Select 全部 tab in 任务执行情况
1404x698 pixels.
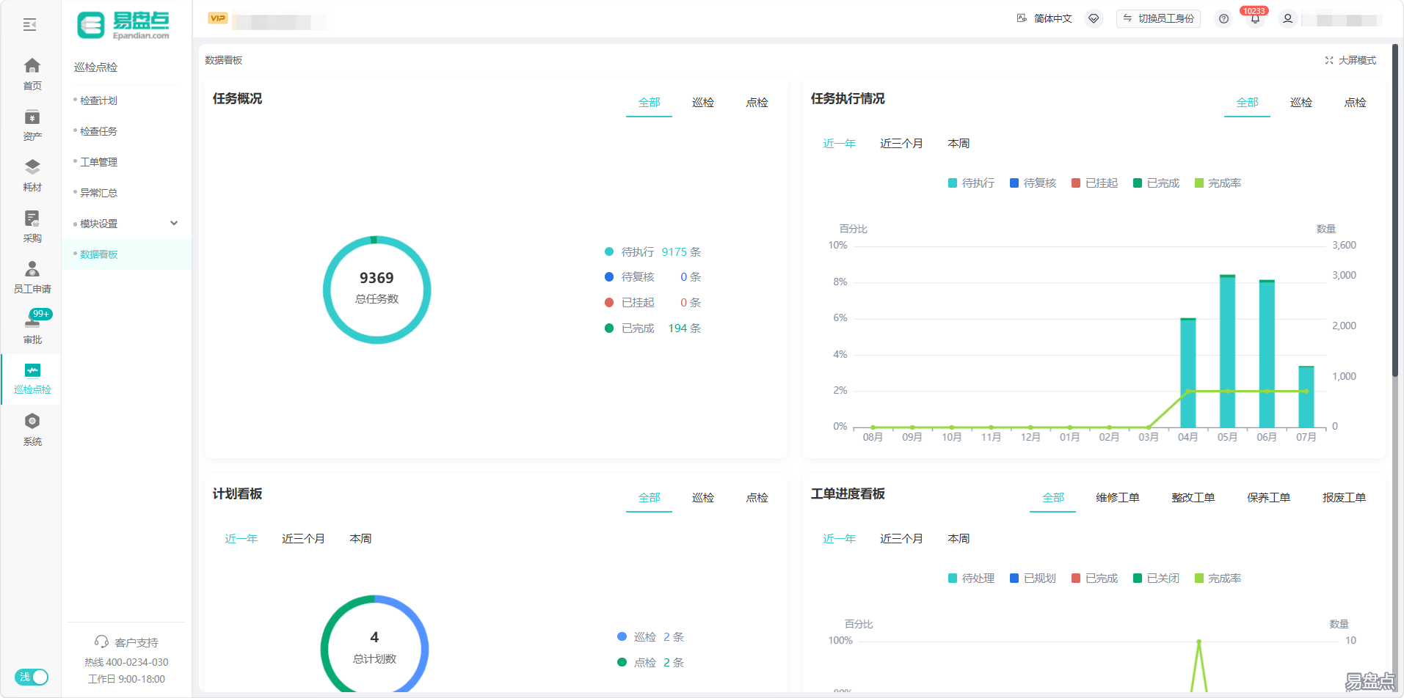[1247, 103]
